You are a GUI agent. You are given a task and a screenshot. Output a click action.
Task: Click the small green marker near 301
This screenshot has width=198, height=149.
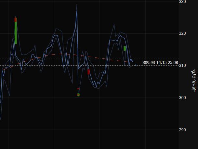78,95
